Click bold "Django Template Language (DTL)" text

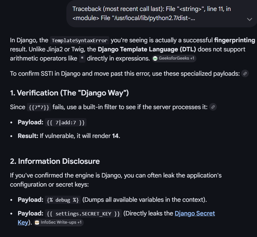pyautogui.click(x=147, y=49)
